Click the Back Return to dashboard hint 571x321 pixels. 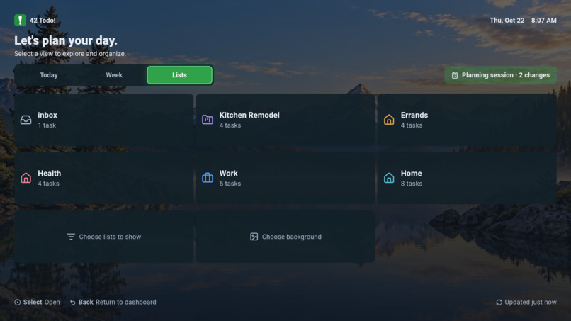point(113,303)
